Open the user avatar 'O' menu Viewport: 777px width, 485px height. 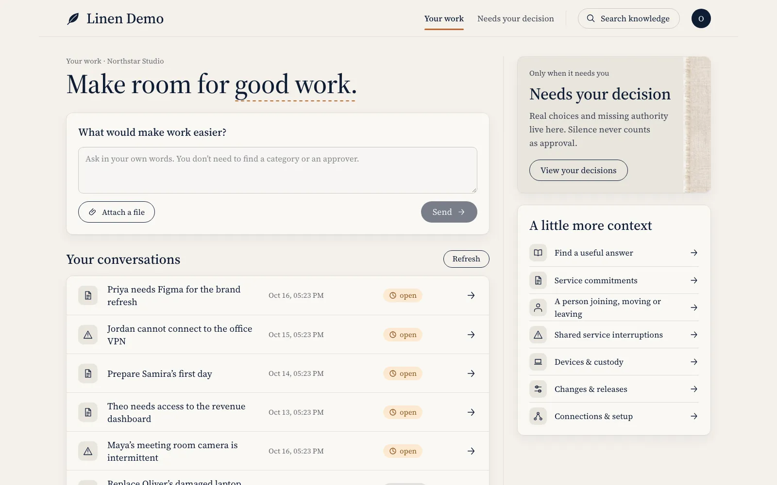click(701, 18)
